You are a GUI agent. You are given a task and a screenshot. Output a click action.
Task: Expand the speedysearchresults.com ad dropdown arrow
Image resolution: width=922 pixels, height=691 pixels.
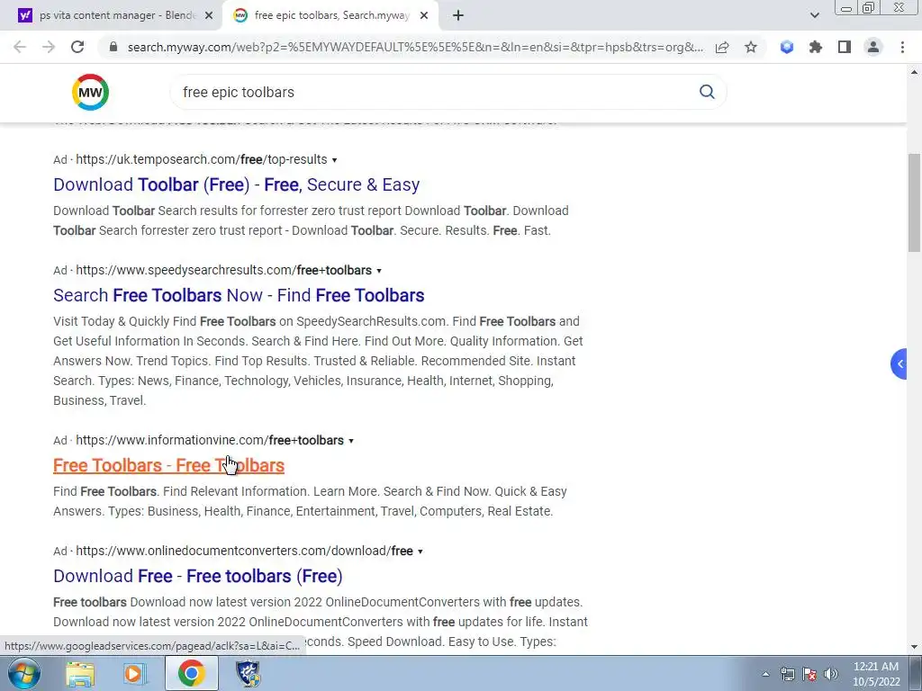(x=379, y=271)
